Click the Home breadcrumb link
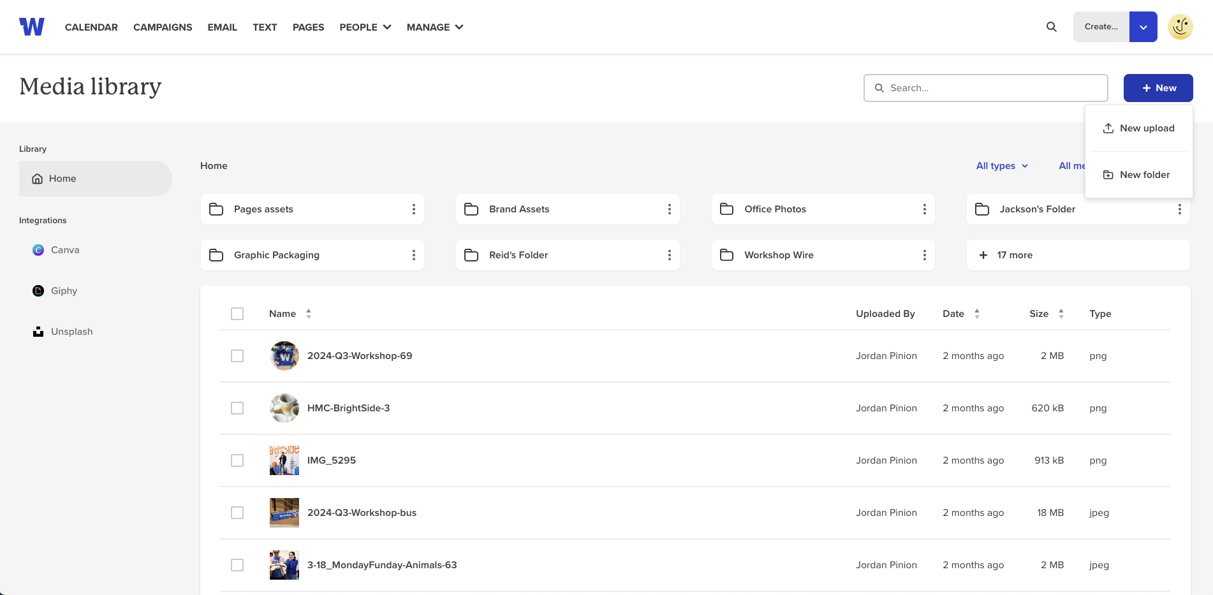Image resolution: width=1213 pixels, height=595 pixels. [x=214, y=166]
